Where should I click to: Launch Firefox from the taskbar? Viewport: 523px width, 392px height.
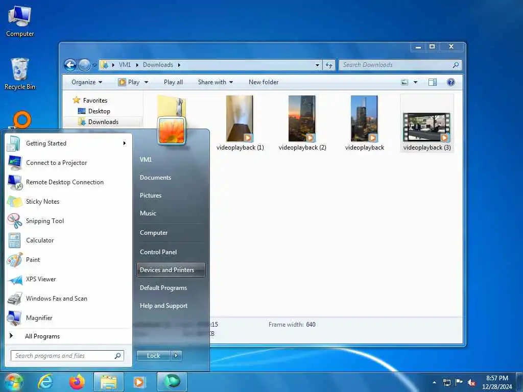pyautogui.click(x=77, y=382)
